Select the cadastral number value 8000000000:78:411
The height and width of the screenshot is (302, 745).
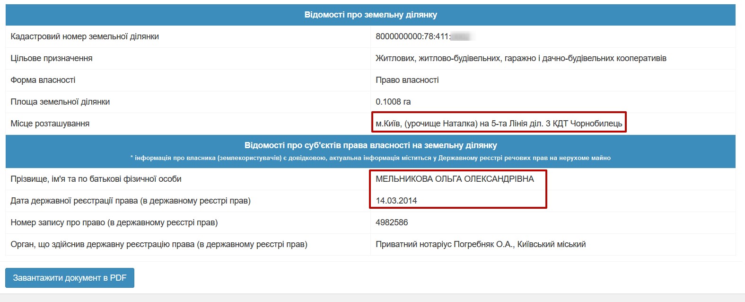[412, 36]
